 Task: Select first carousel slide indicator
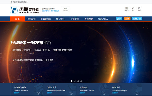click(x=72, y=81)
